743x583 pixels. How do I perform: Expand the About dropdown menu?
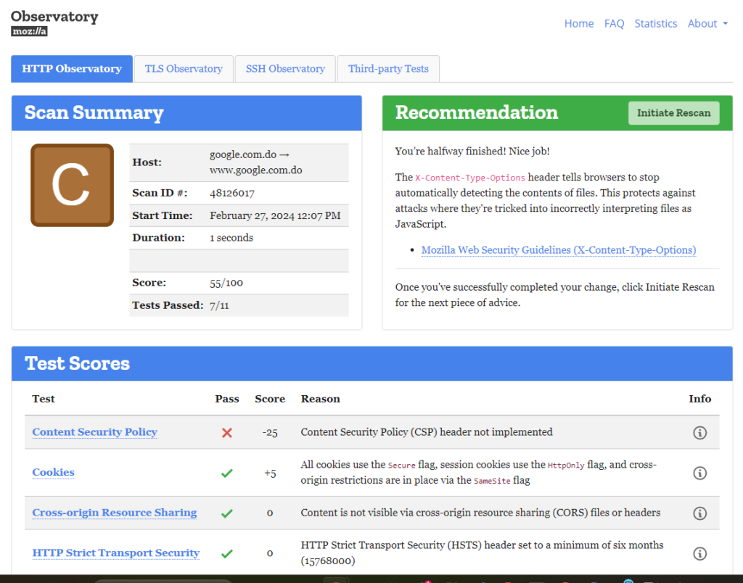tap(707, 24)
